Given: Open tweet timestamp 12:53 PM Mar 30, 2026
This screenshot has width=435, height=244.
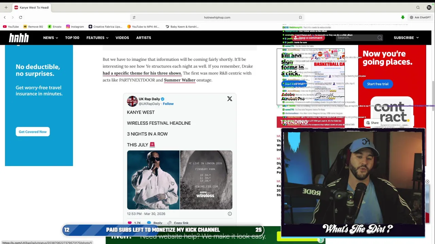Looking at the screenshot, I should 146,214.
